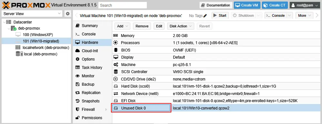The image size is (322, 124).
Task: Click the Network Device arrows icon
Action: 116,94
